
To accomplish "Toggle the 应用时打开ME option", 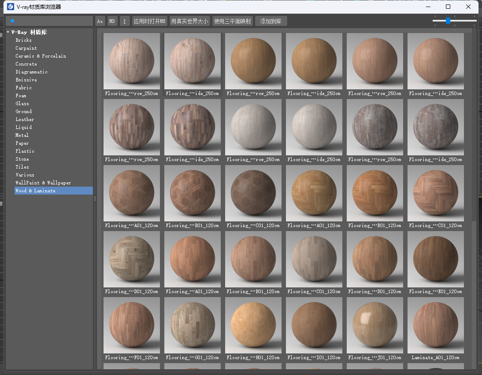I will pyautogui.click(x=149, y=21).
